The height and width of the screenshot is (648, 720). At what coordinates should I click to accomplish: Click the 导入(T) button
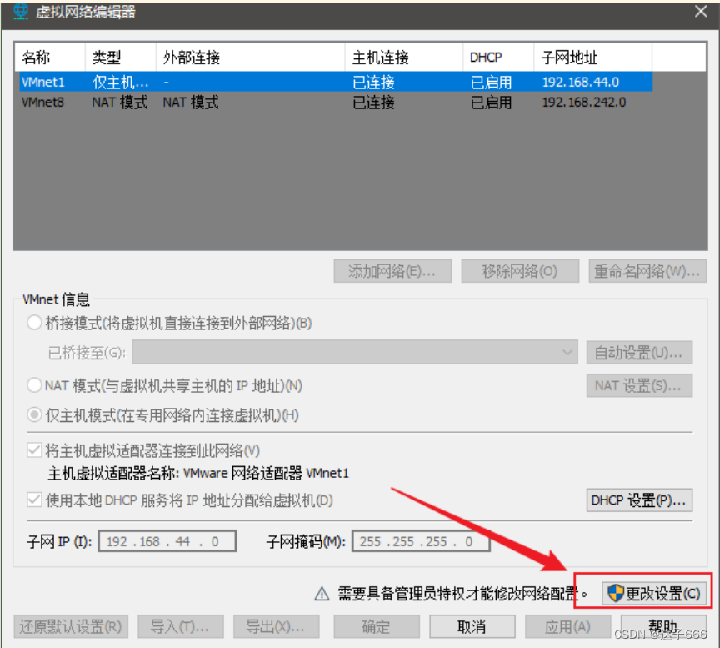click(x=181, y=627)
